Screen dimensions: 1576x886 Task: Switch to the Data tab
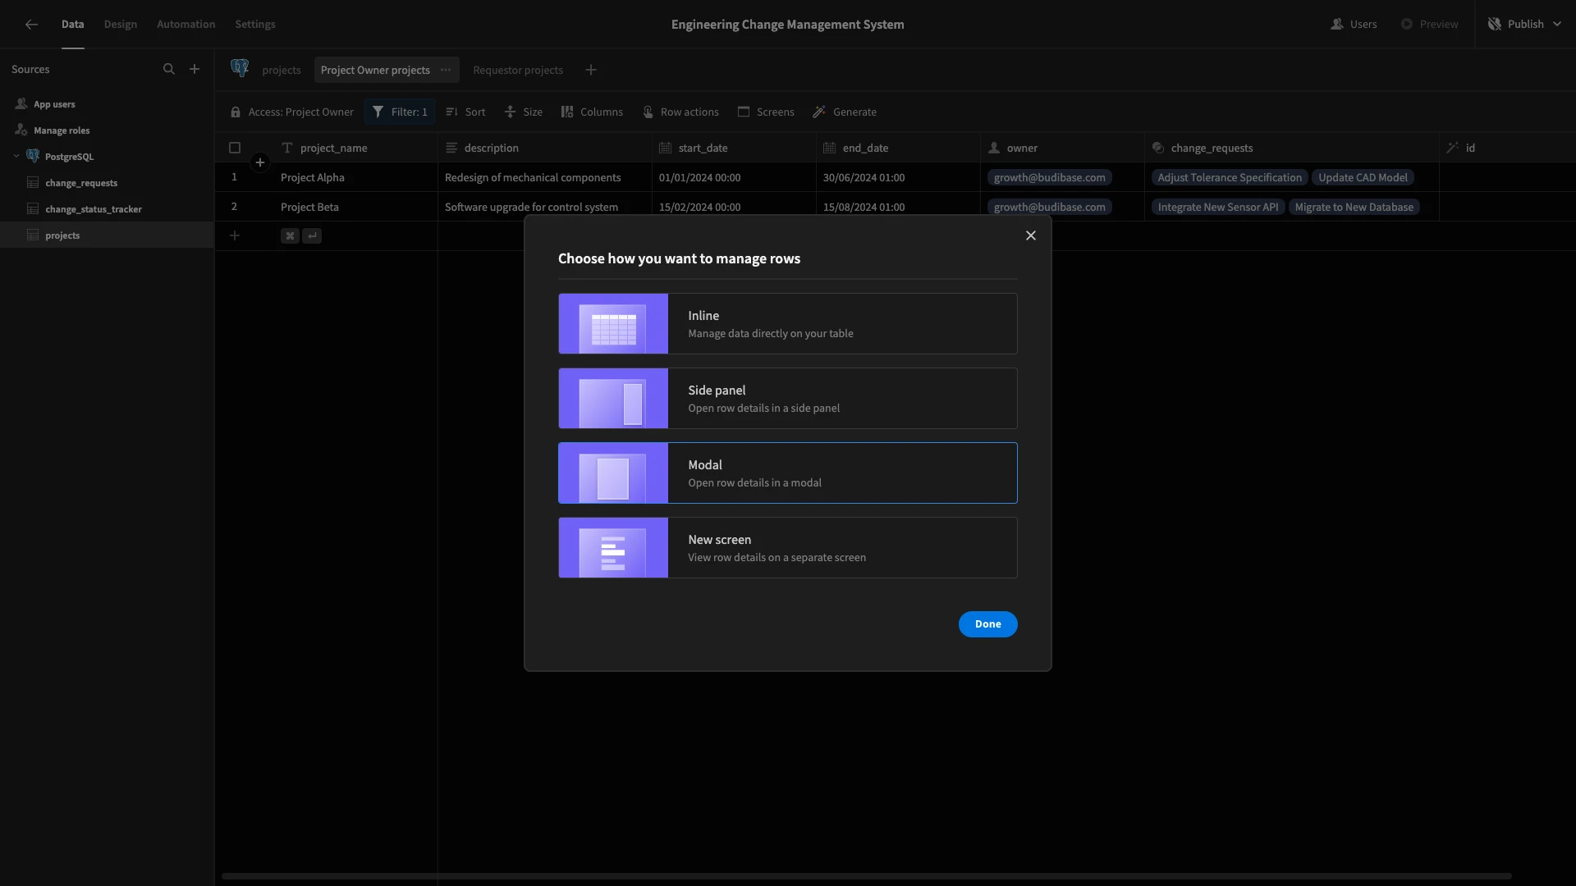coord(73,25)
